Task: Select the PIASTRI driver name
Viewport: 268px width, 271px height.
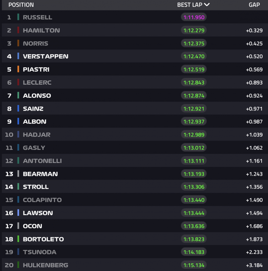Action: coord(36,69)
